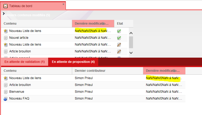The width and height of the screenshot is (202, 115).
Task: Sort by the Etat column header
Action: pos(120,24)
